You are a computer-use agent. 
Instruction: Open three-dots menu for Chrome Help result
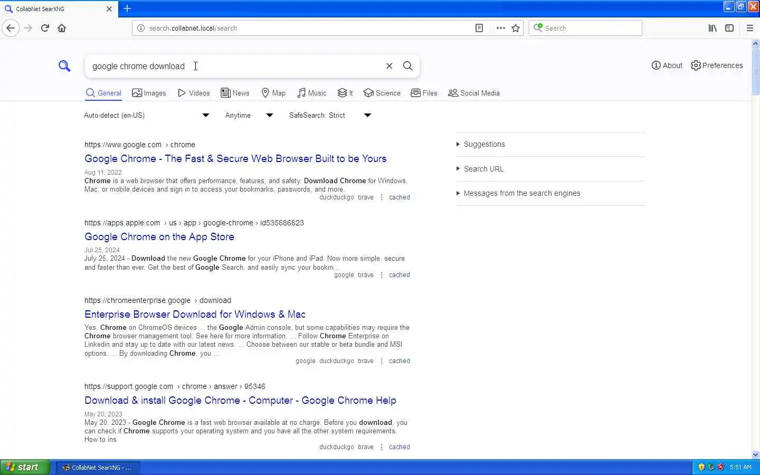pos(382,447)
